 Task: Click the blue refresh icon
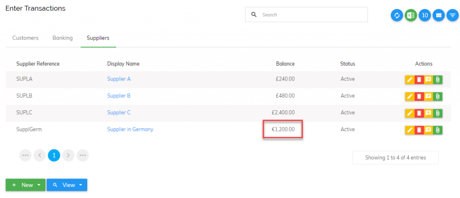[x=397, y=15]
